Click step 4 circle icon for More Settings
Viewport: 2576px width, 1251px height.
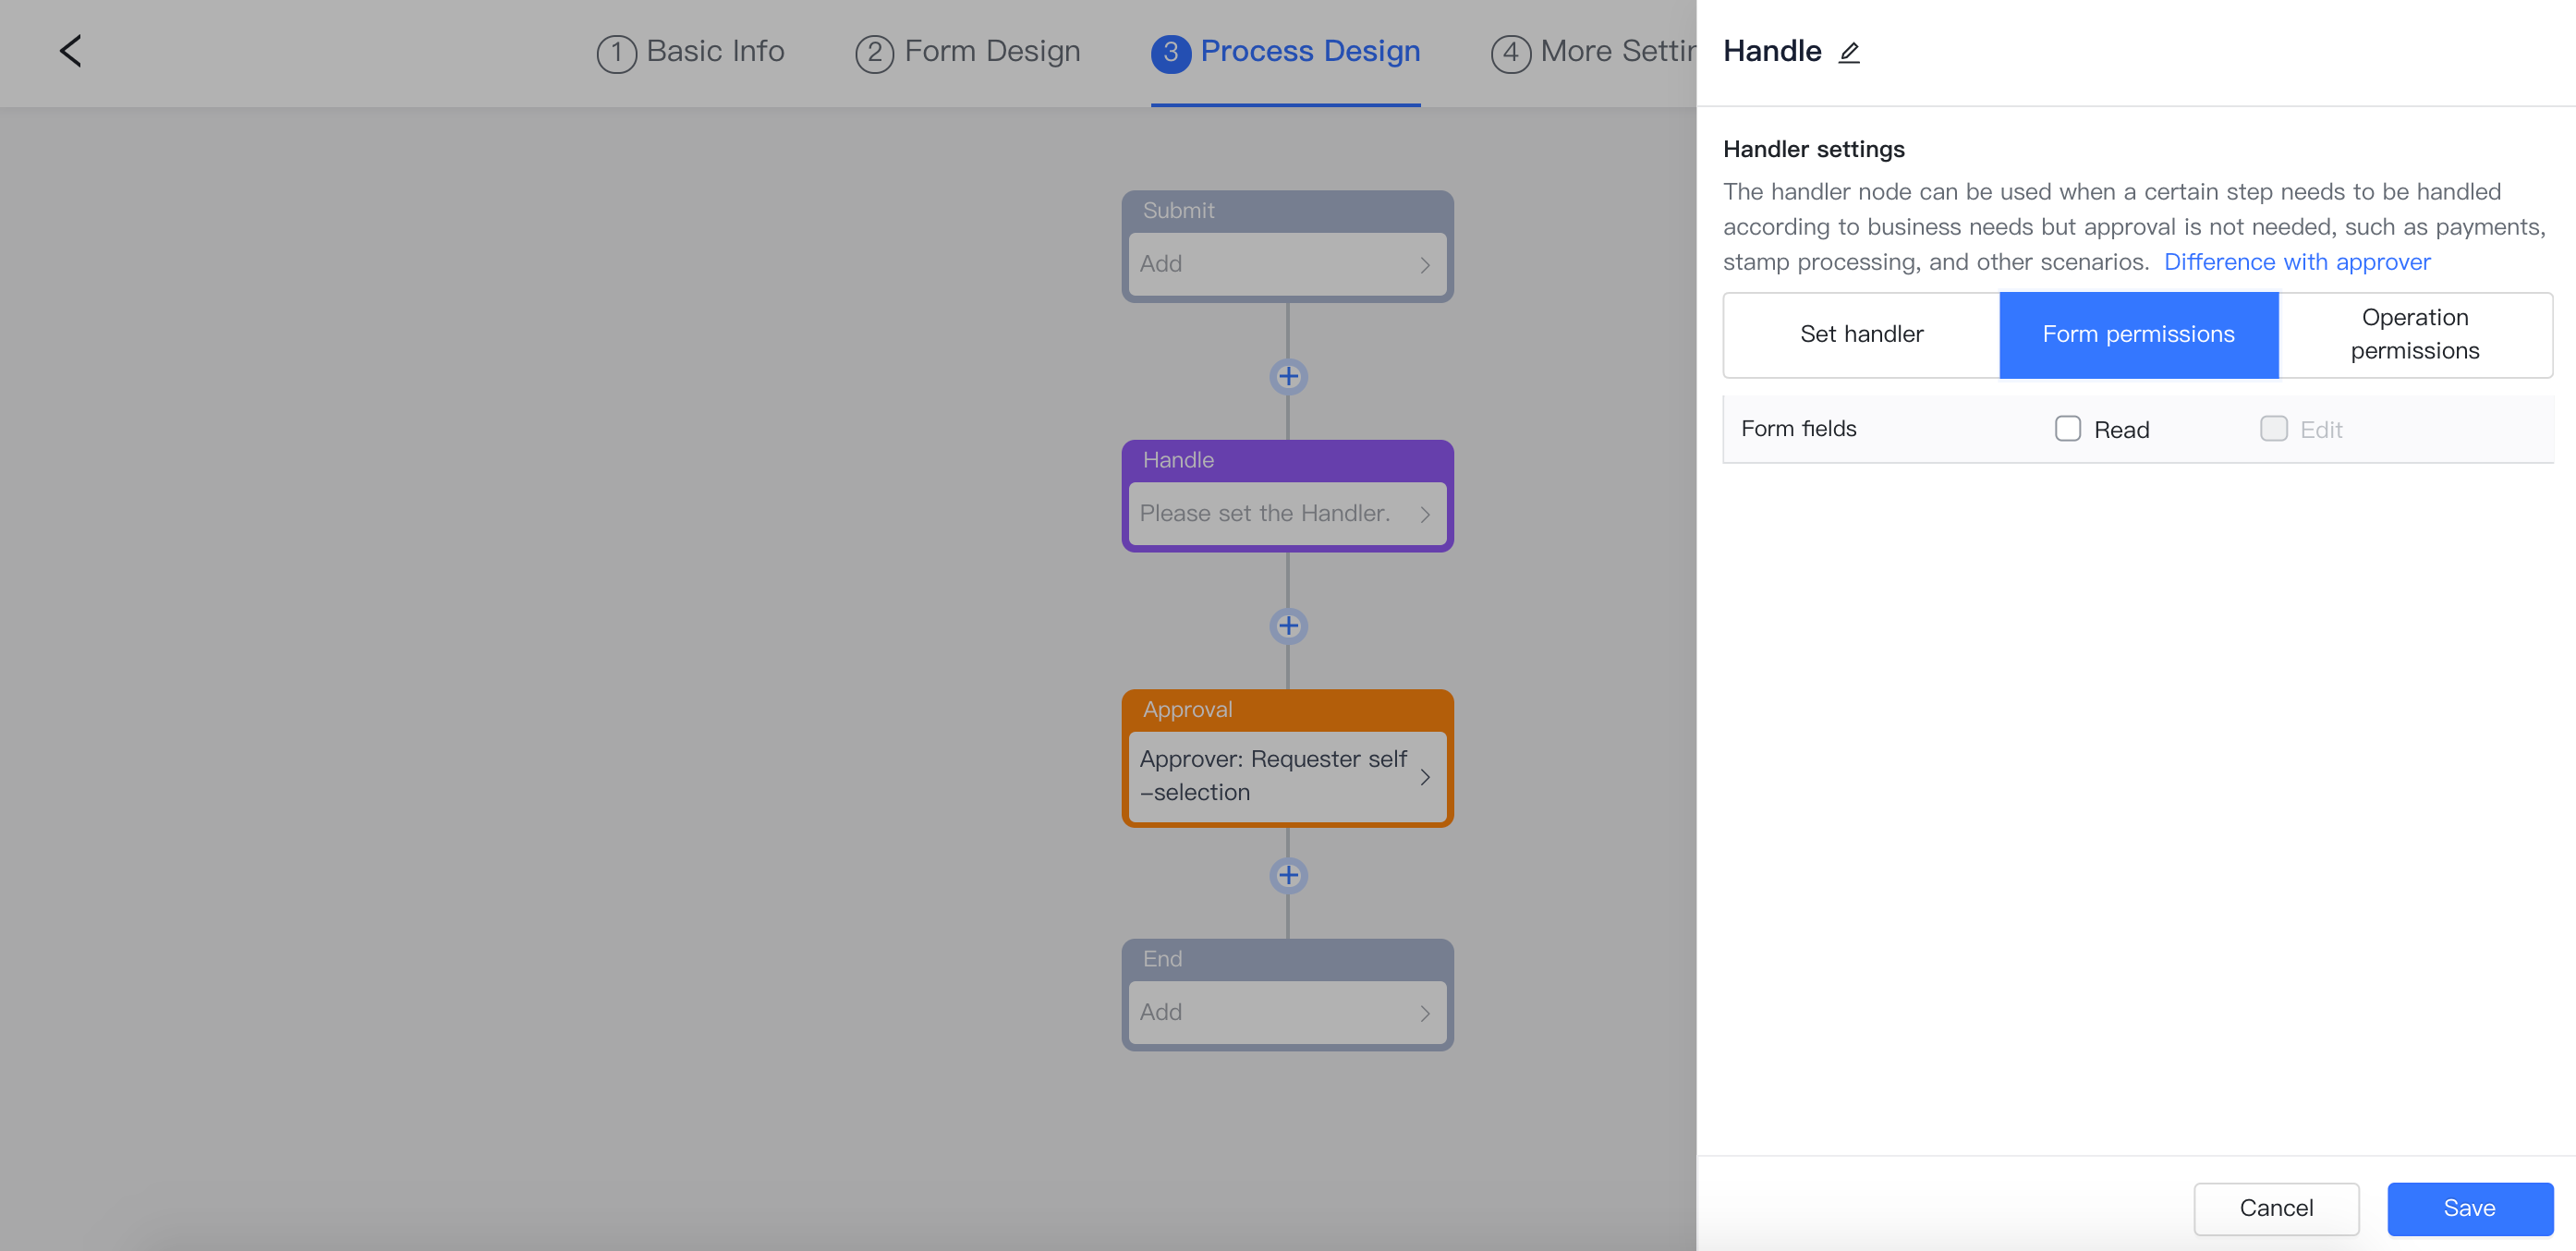pos(1510,53)
